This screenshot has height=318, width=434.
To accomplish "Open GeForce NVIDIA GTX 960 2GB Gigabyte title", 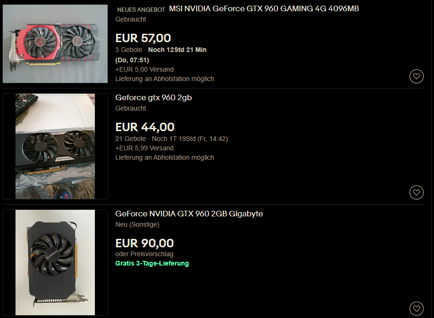I will pos(189,214).
